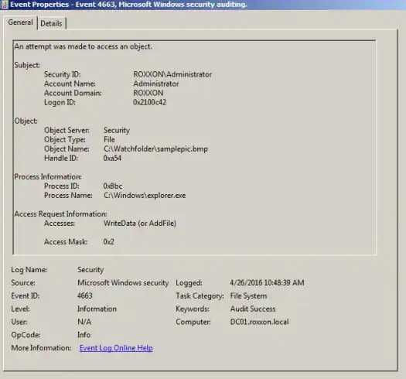This screenshot has width=406, height=379.
Task: Switch to the General tab
Action: coord(20,22)
